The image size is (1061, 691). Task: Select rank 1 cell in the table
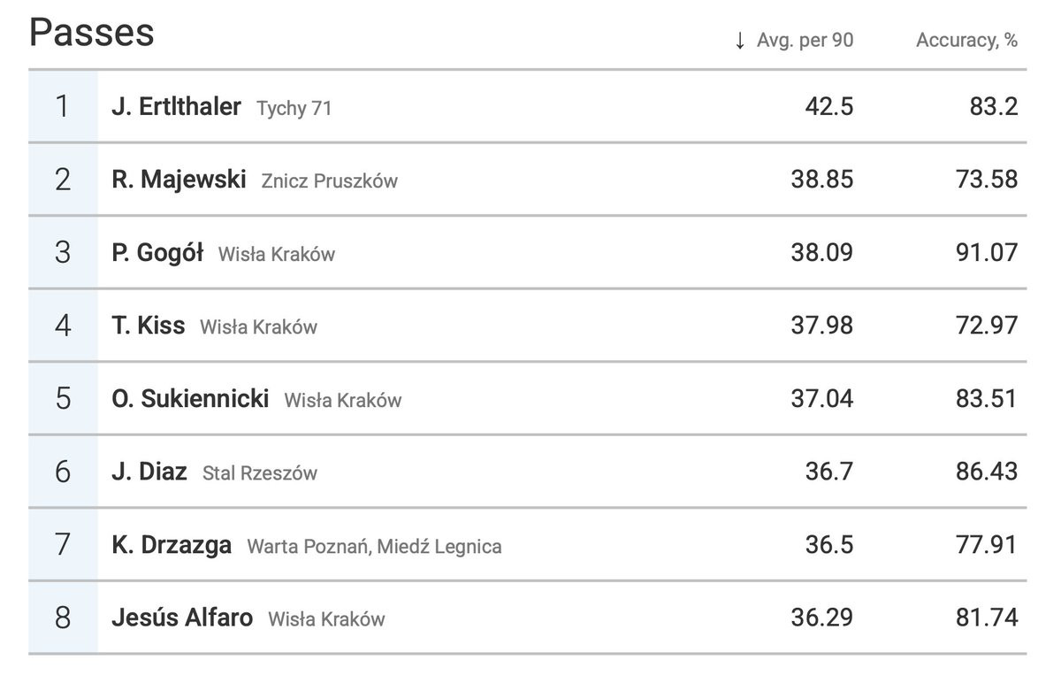coord(63,106)
